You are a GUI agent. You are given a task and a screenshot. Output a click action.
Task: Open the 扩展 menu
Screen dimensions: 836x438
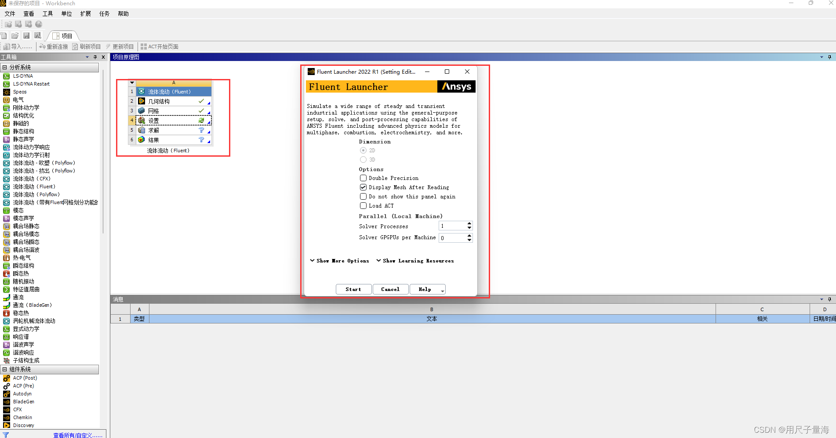85,14
